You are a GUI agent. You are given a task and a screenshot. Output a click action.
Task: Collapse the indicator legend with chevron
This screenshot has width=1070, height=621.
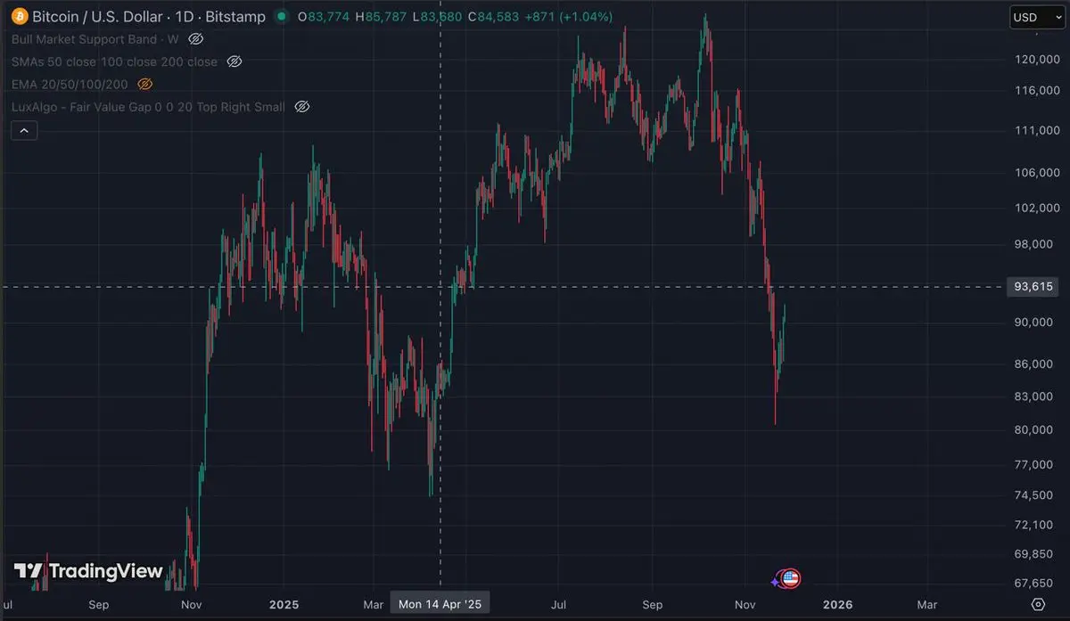(24, 131)
